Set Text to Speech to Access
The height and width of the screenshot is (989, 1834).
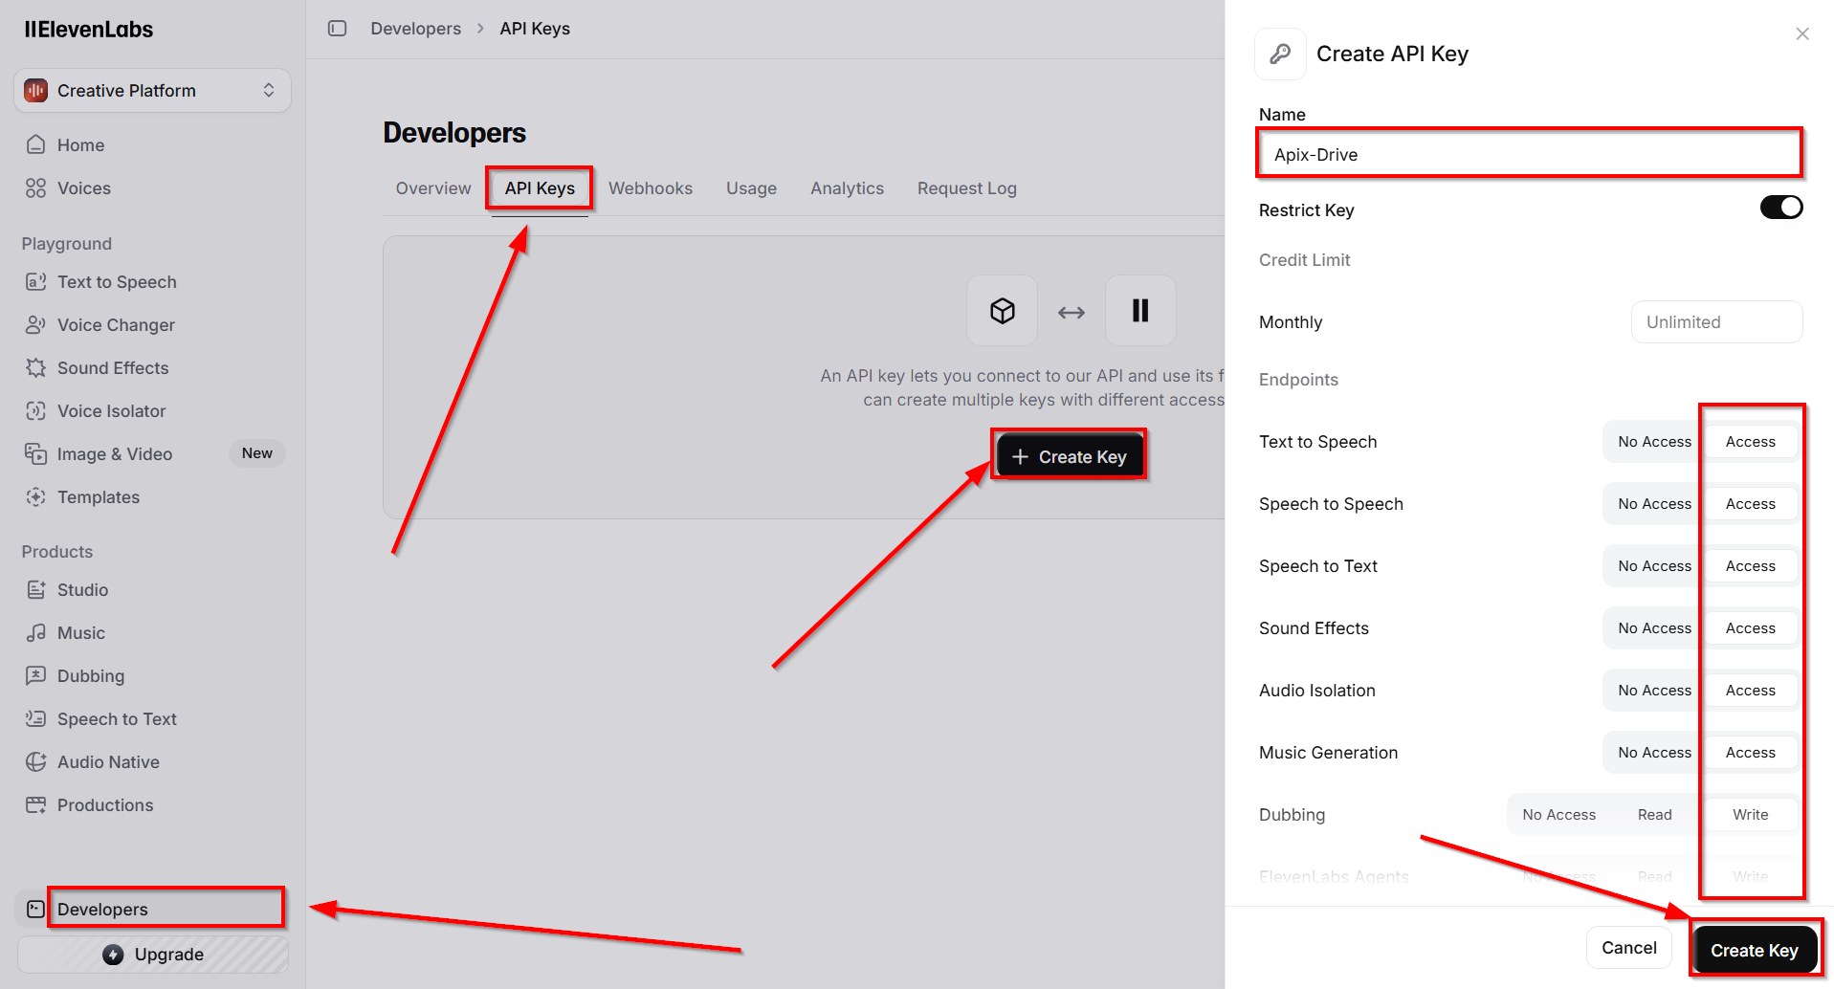pyautogui.click(x=1750, y=442)
